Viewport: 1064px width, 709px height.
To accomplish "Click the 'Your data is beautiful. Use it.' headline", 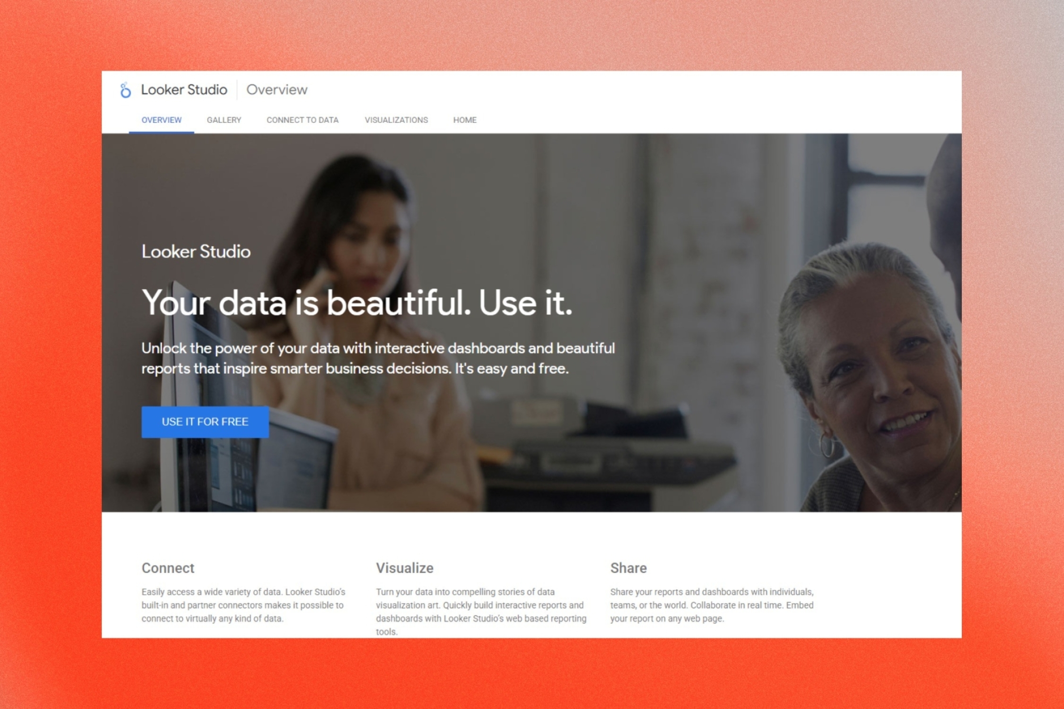I will click(x=357, y=303).
